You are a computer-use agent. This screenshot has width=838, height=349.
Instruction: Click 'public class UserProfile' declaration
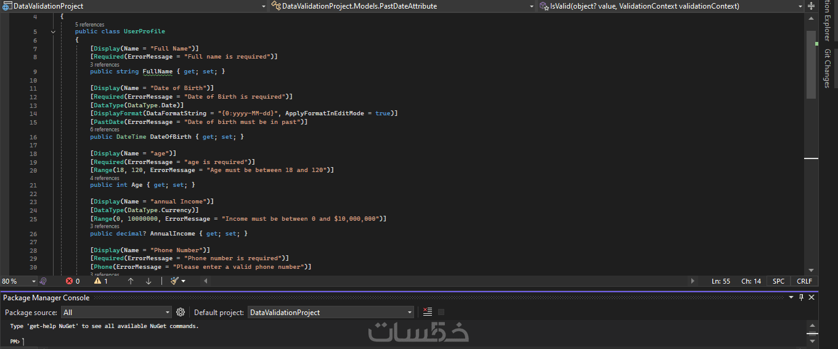pos(120,31)
